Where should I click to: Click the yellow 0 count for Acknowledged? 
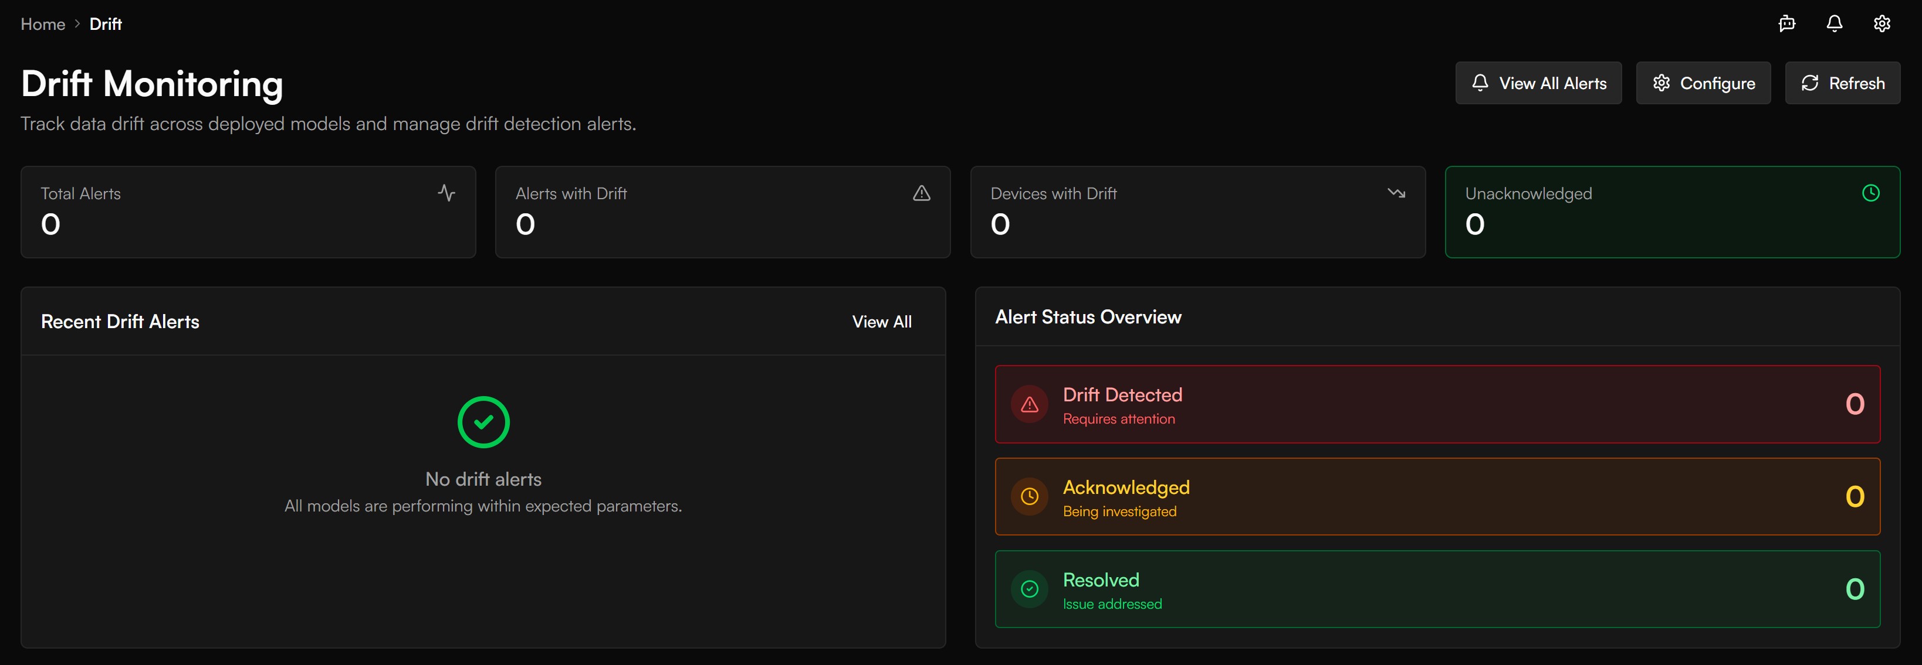1855,496
